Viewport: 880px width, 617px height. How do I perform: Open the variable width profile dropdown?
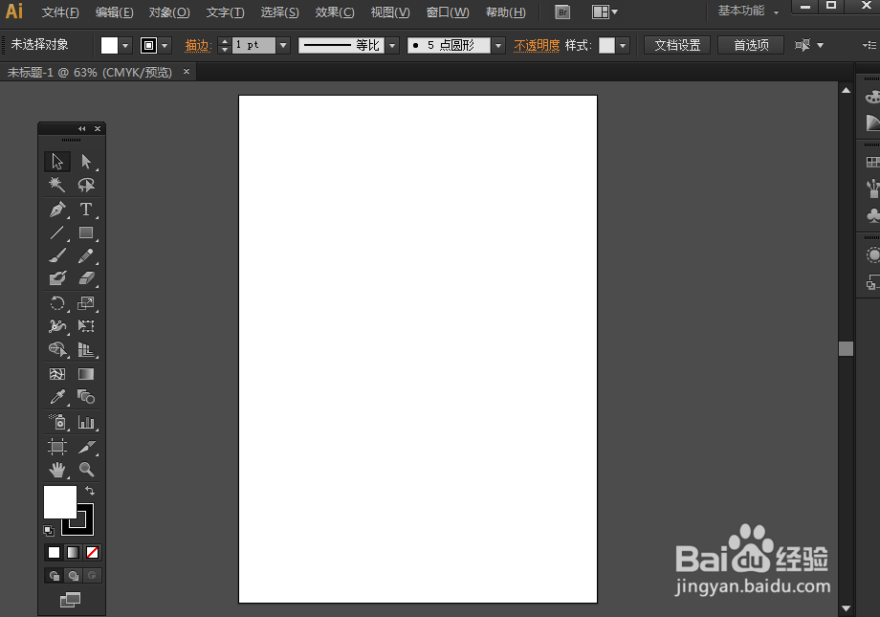pos(392,46)
